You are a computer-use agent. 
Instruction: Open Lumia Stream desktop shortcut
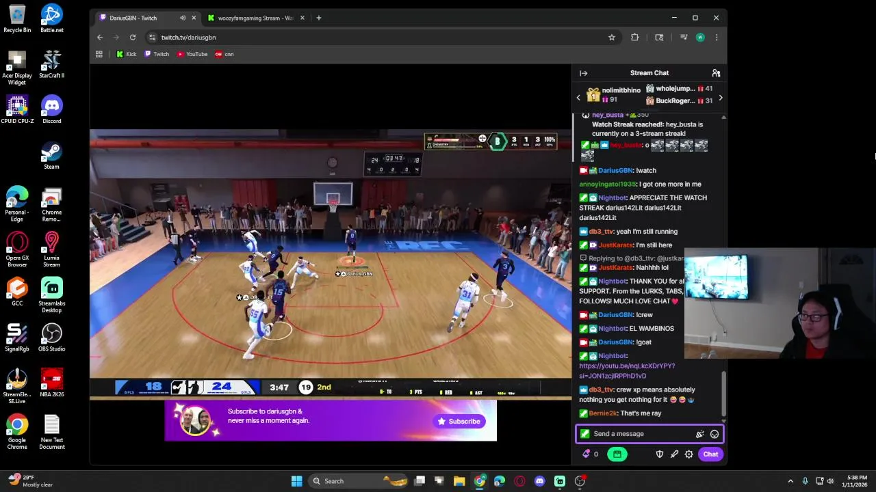tap(52, 249)
